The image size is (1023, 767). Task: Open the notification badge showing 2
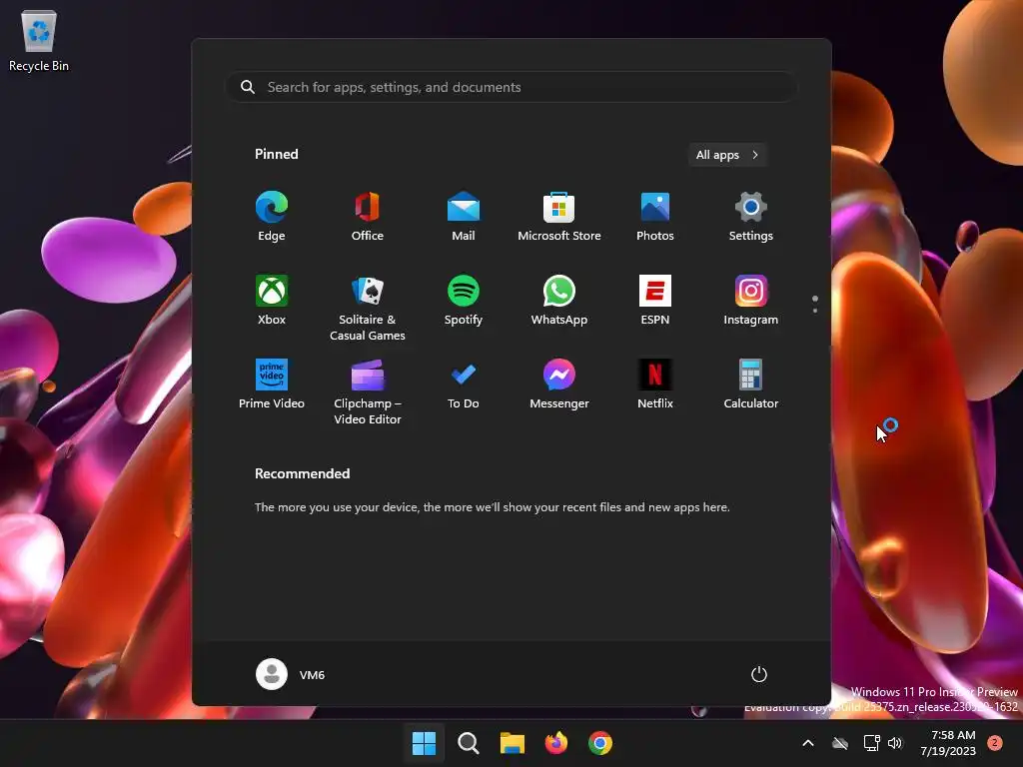(x=995, y=743)
